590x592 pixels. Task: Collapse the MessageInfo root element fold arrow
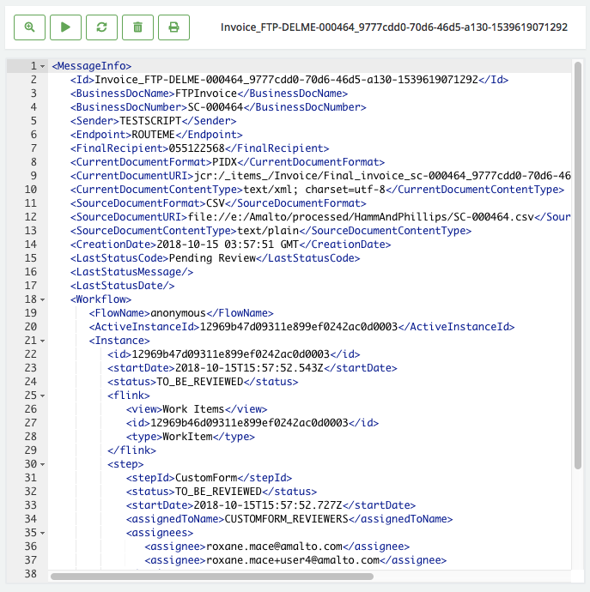pos(43,66)
